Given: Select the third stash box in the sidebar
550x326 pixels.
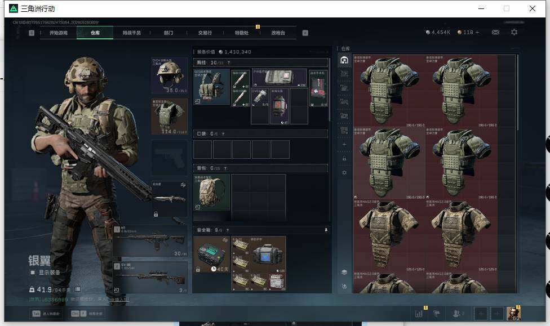Looking at the screenshot, I should click(344, 88).
